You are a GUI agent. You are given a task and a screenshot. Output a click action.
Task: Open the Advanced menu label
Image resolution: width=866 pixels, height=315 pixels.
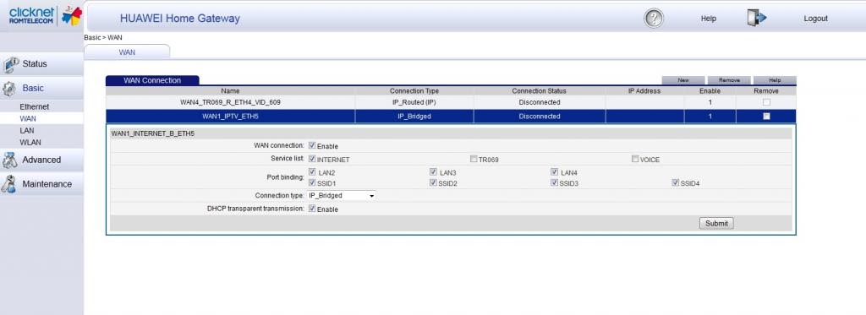[x=41, y=160]
